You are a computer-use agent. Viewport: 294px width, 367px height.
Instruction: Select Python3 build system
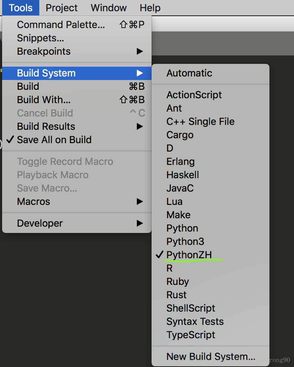click(211, 241)
